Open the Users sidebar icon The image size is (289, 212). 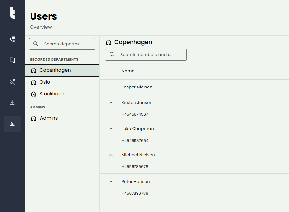pyautogui.click(x=12, y=124)
